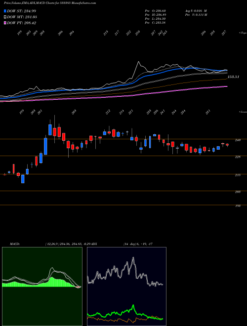This screenshot has height=326, width=247.
Task: Click the 205 price level label
Action: coord(238,192)
